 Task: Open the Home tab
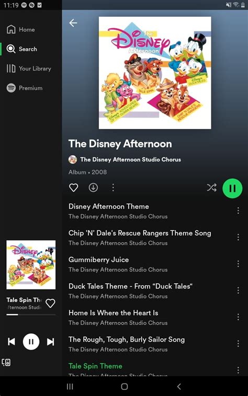pos(21,30)
